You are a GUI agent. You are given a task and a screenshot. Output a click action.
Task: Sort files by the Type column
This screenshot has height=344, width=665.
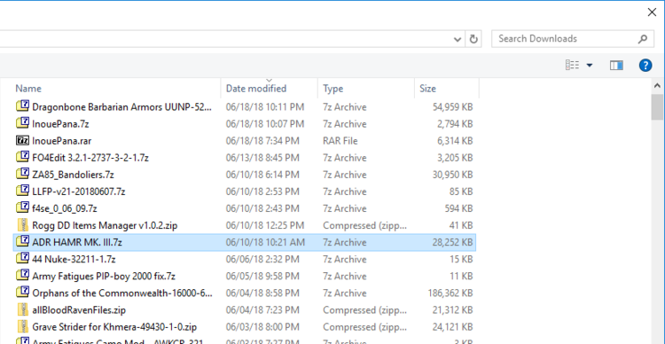click(332, 89)
